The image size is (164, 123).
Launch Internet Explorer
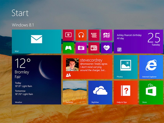coord(151,67)
